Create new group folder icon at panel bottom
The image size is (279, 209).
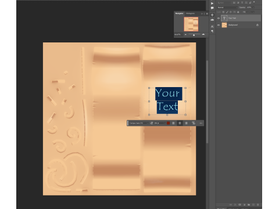pos(249,204)
